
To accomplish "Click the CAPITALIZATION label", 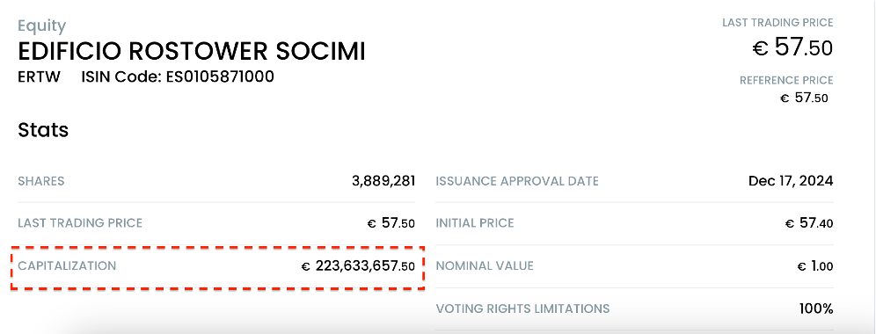I will [x=67, y=265].
